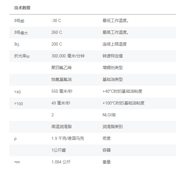Click the 1公斤罐 container value
The height and width of the screenshot is (169, 176).
pyautogui.click(x=59, y=150)
